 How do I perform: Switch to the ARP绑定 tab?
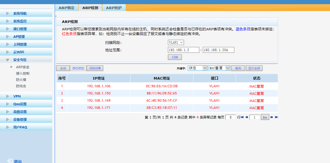point(67,8)
